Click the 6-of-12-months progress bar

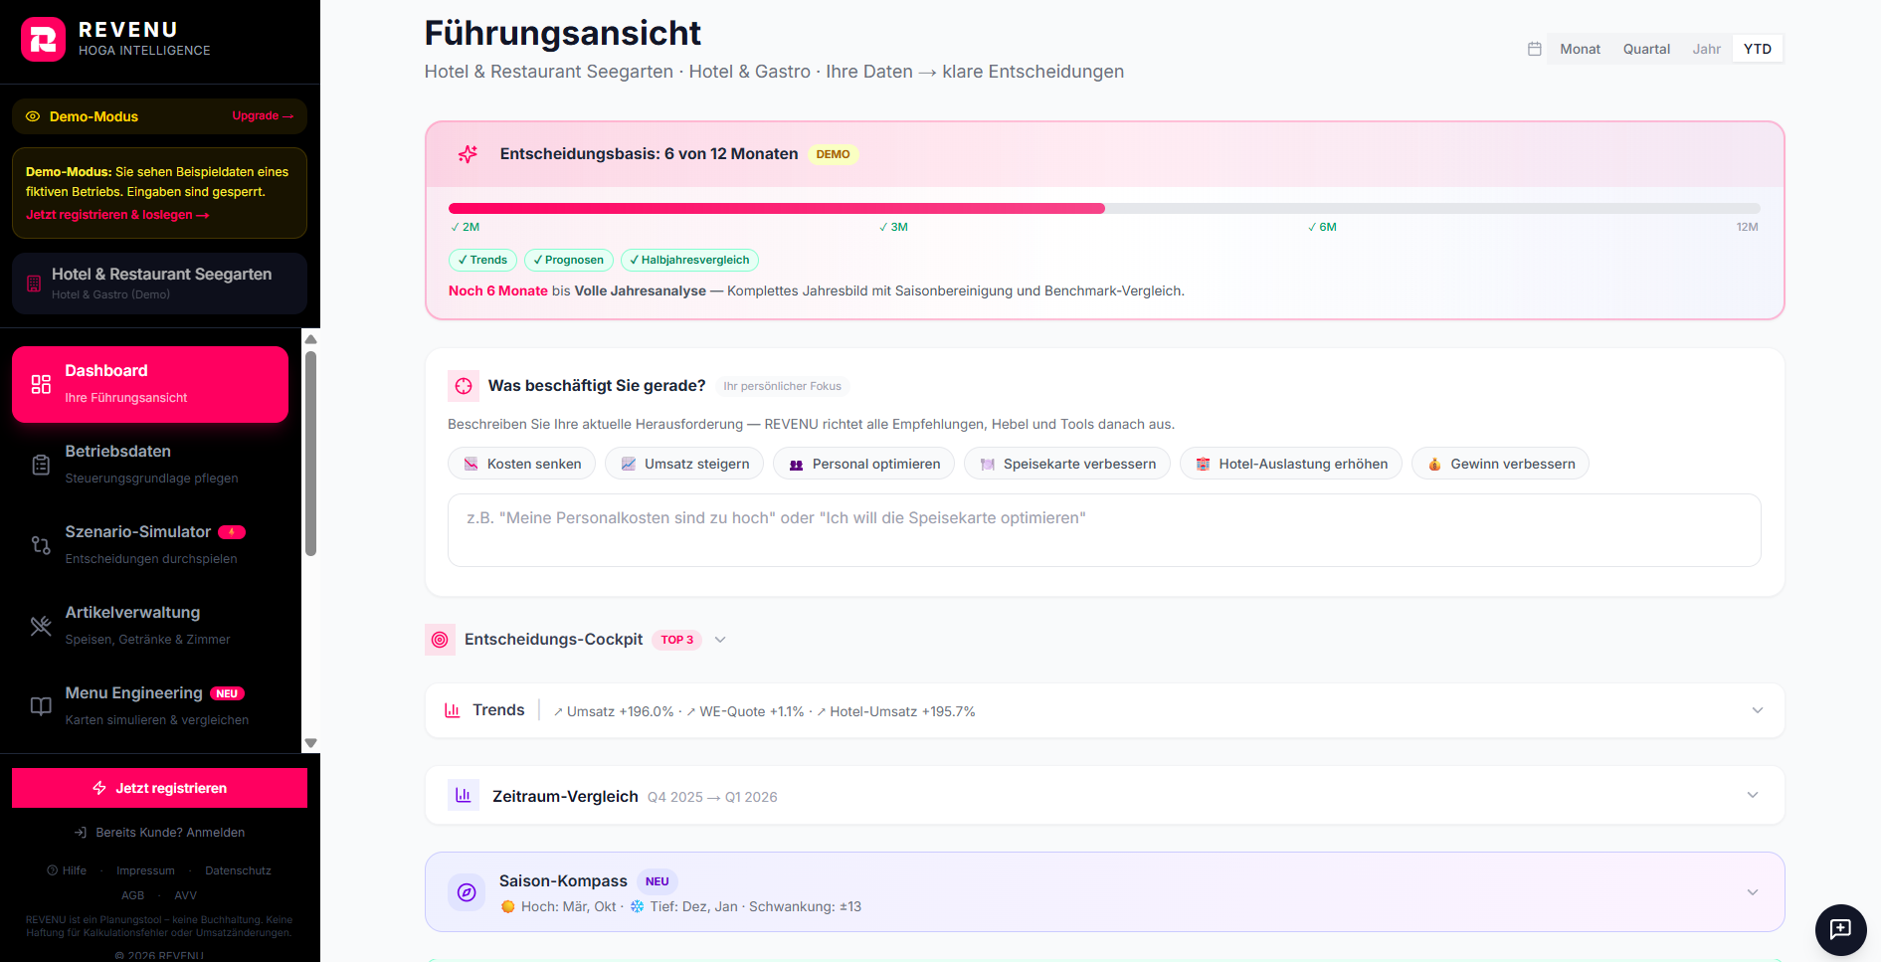[1104, 208]
